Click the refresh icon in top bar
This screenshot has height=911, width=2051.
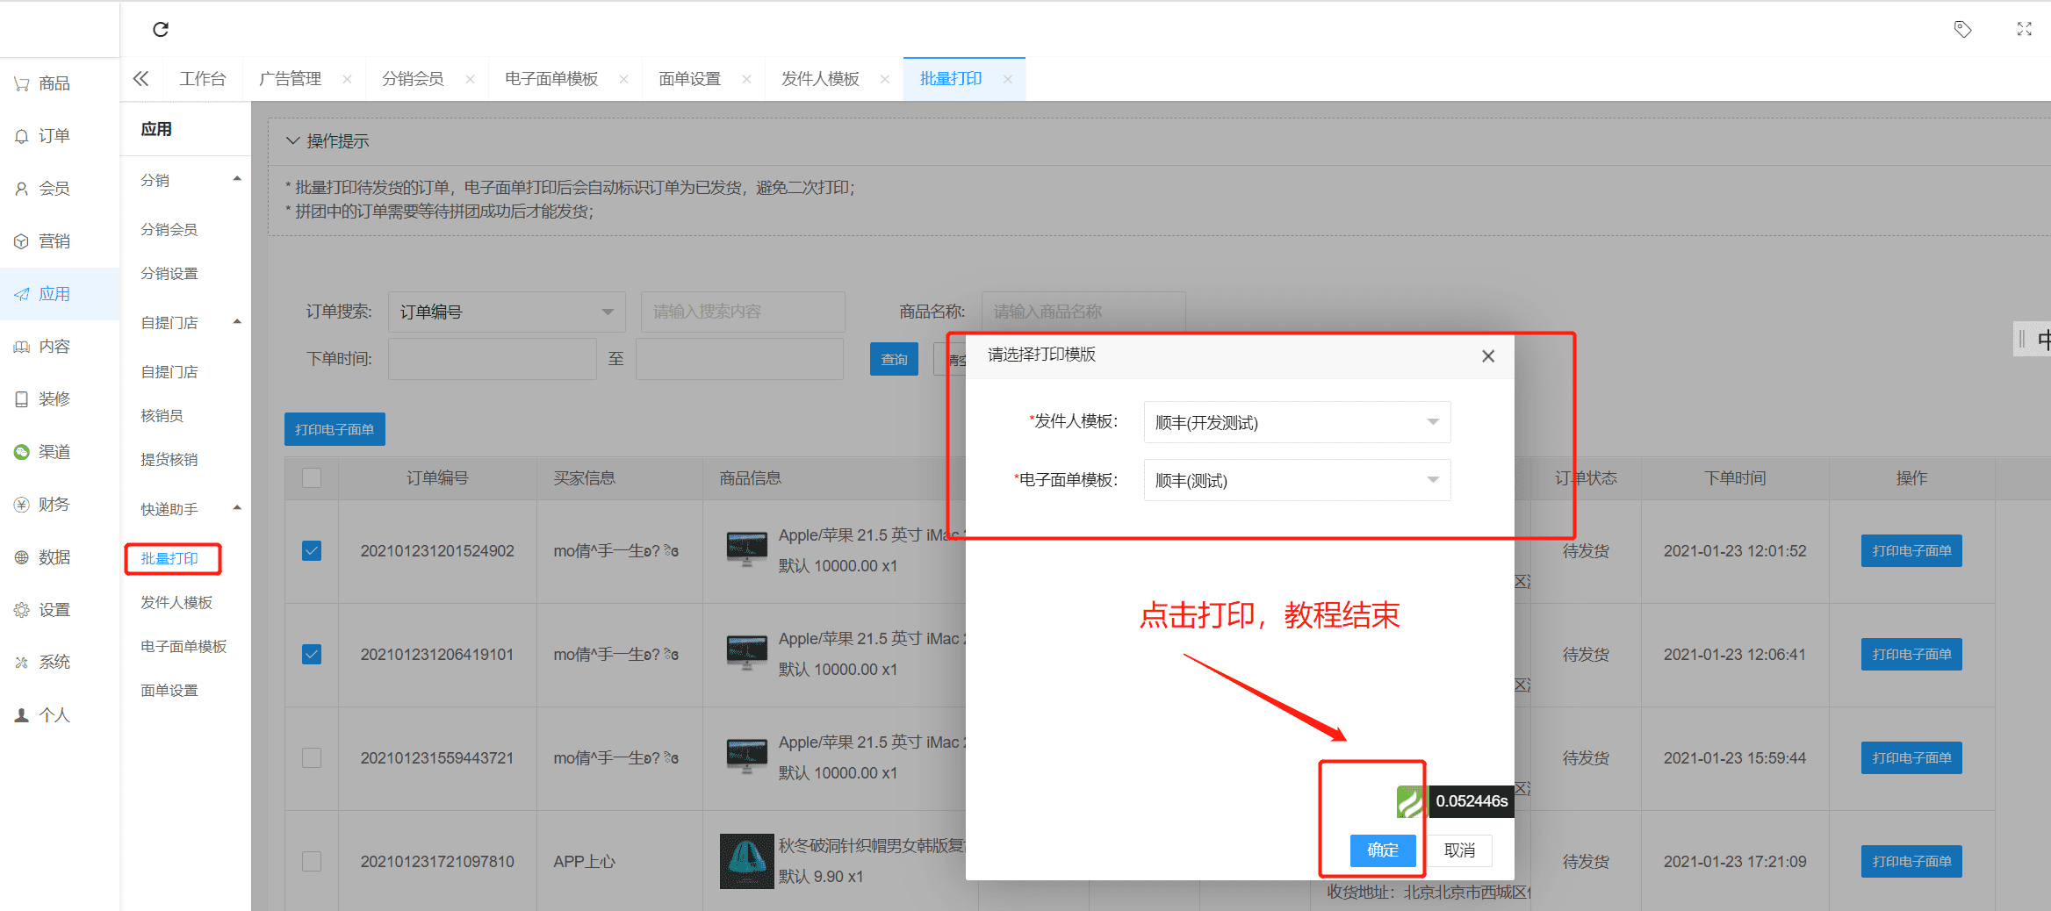(161, 30)
